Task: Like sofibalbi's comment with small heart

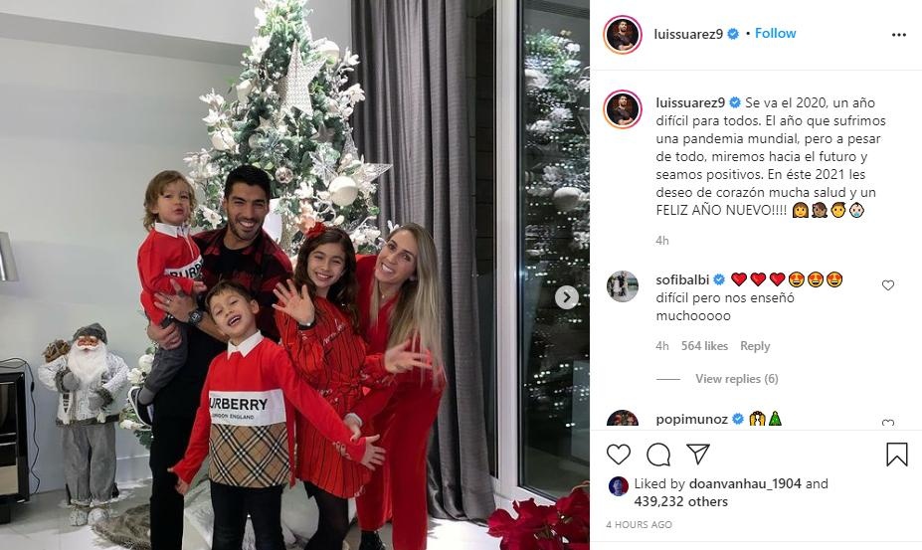Action: click(888, 285)
